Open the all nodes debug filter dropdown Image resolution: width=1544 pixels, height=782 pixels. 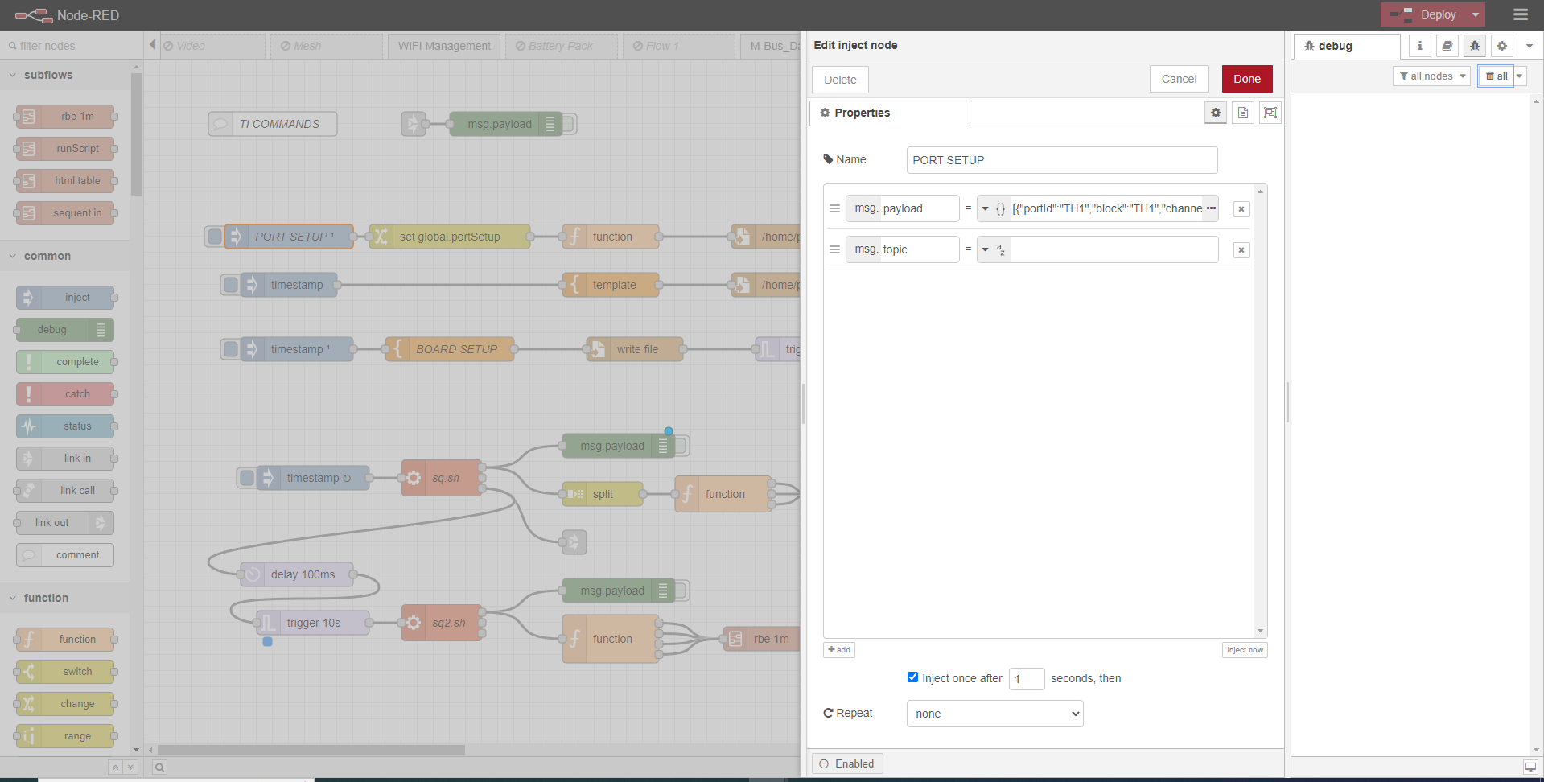tap(1431, 76)
